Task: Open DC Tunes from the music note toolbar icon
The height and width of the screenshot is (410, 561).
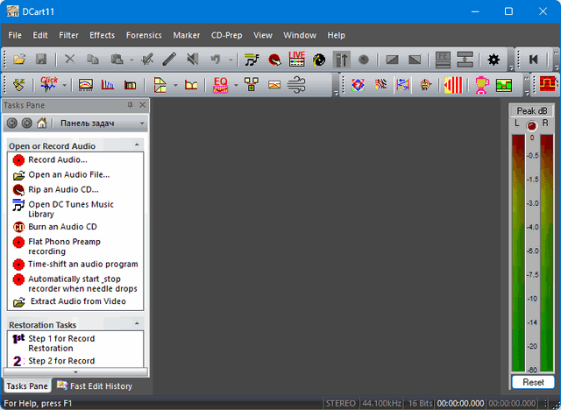Action: [252, 60]
